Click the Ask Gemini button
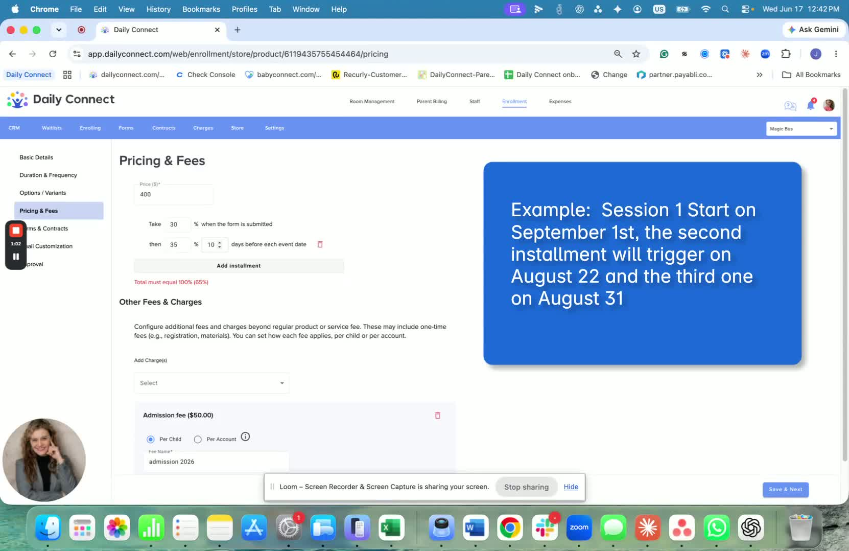Viewport: 849px width, 551px height. click(x=813, y=30)
